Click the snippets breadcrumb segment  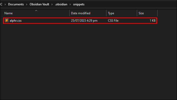point(79,4)
